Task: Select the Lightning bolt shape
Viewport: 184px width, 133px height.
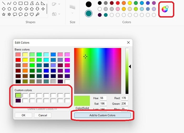Action: (x=37, y=14)
